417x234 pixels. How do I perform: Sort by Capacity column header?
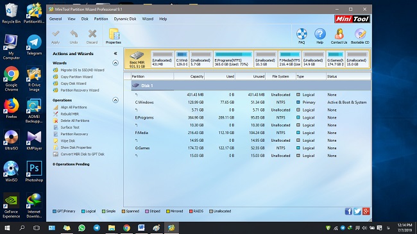point(189,76)
